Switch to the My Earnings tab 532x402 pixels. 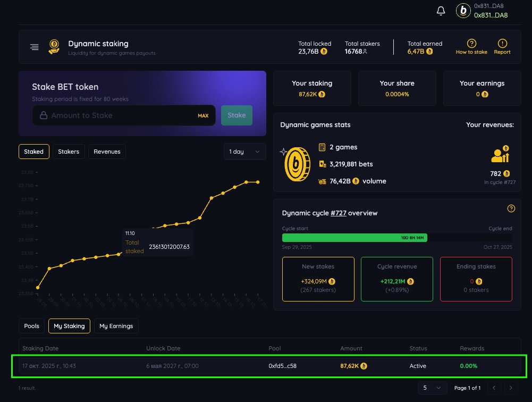[x=116, y=326]
